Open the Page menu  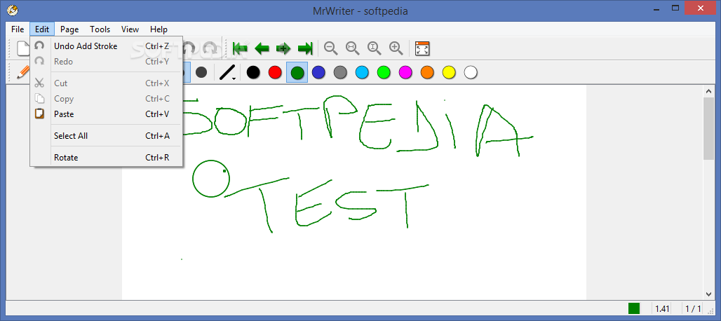(69, 29)
